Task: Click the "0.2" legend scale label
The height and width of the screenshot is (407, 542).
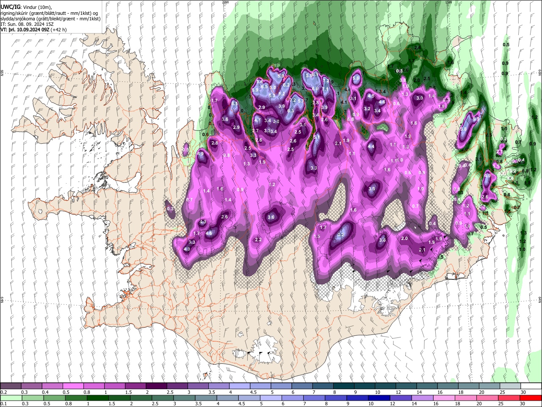Action: (4, 392)
